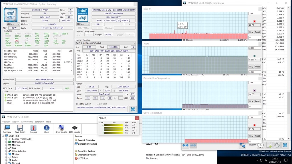The image size is (292, 164).
Task: Expand the Bus tree node
Action: tap(6, 148)
